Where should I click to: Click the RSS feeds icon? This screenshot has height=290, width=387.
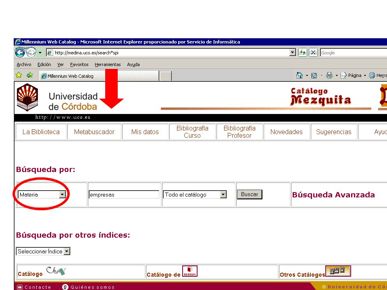point(314,76)
